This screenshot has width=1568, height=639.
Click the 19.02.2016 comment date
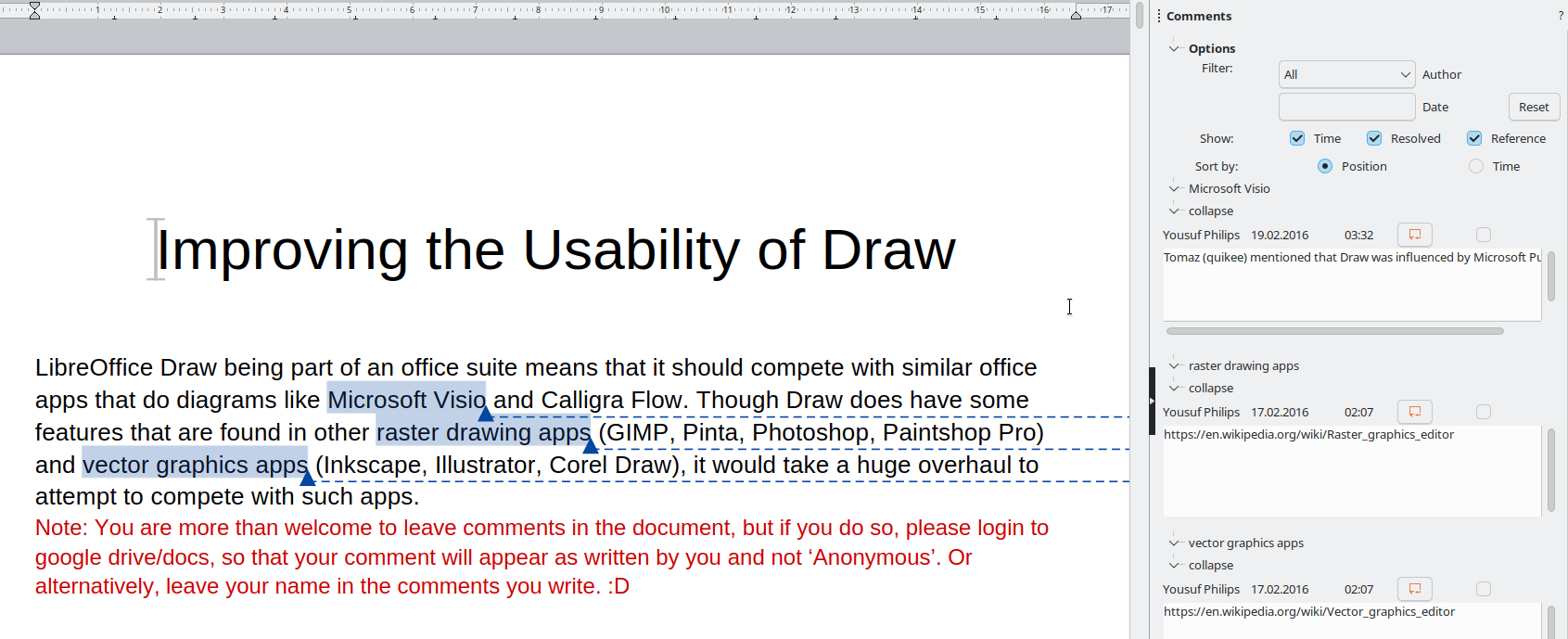1280,235
